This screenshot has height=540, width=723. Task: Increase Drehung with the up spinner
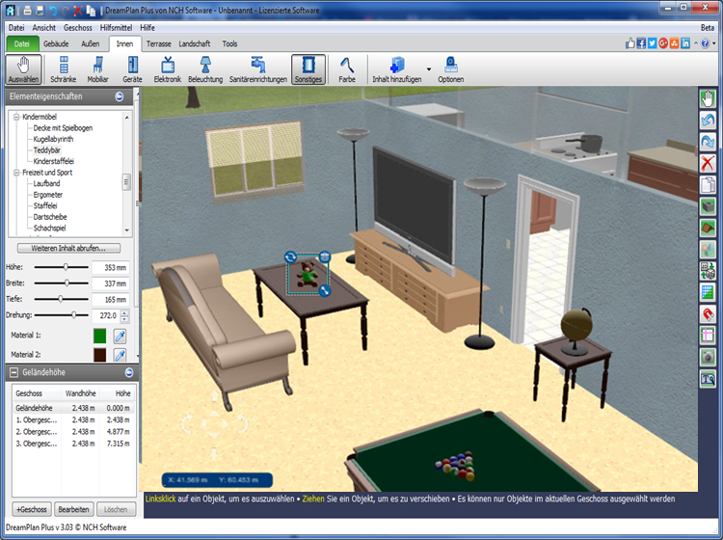click(124, 312)
